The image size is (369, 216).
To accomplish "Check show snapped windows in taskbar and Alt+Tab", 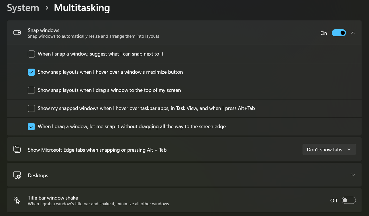I will 31,108.
